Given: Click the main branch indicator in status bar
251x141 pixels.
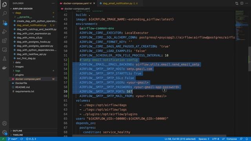Looking at the screenshot, I should tap(13, 139).
